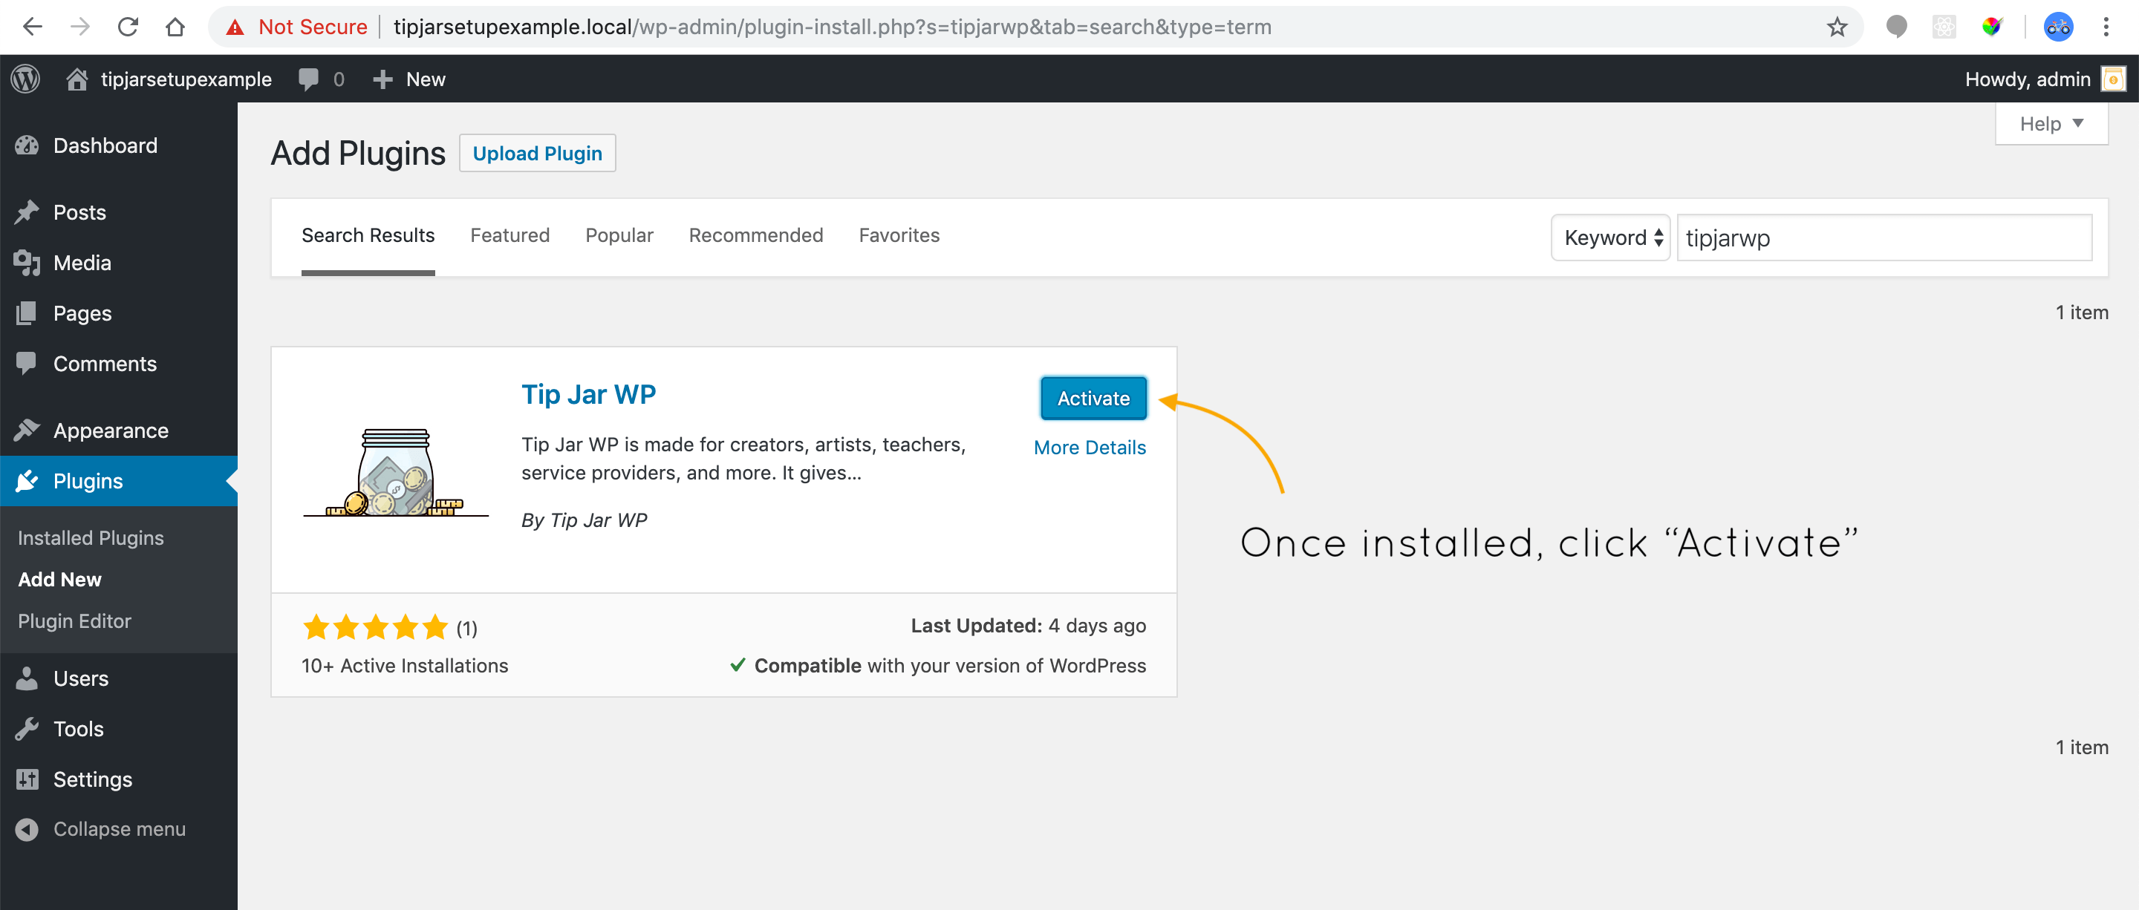Activate the Tip Jar WP plugin

1093,398
